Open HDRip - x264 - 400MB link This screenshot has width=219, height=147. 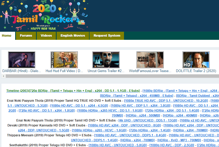tap(180, 116)
